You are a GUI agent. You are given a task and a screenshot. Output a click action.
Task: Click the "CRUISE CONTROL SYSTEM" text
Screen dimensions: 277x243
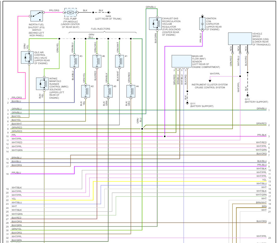pos(210,87)
